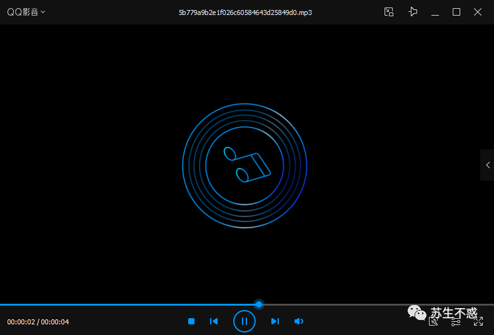494x335 pixels.
Task: Go to the previous track
Action: [x=214, y=321]
